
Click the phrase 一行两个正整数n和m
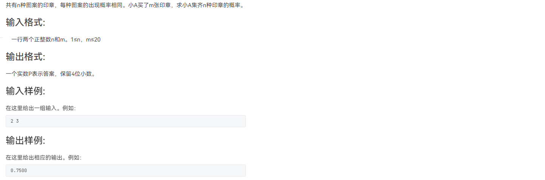pyautogui.click(x=38, y=40)
